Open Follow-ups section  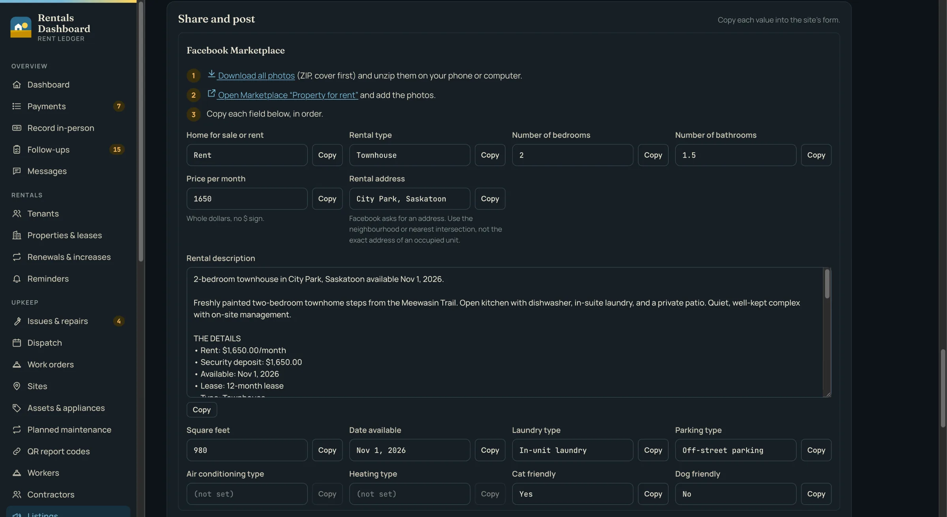click(x=68, y=150)
